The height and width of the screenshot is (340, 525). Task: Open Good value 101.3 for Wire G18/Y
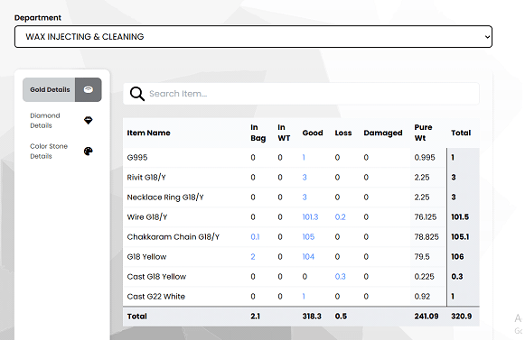(310, 217)
